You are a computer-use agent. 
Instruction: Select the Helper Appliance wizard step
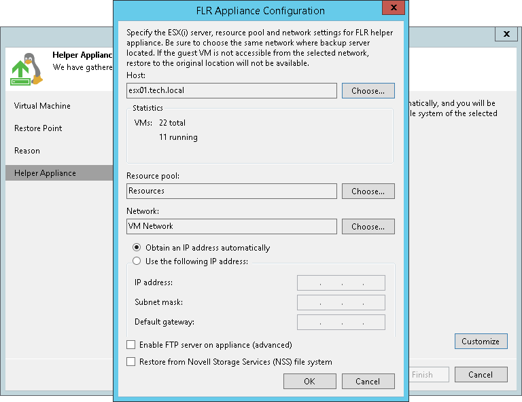pyautogui.click(x=59, y=173)
